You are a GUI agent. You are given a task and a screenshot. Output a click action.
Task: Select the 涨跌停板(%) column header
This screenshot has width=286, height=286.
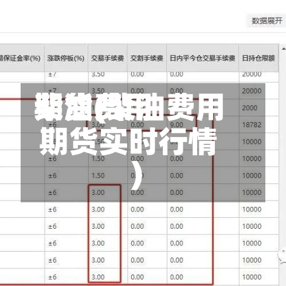pyautogui.click(x=66, y=58)
